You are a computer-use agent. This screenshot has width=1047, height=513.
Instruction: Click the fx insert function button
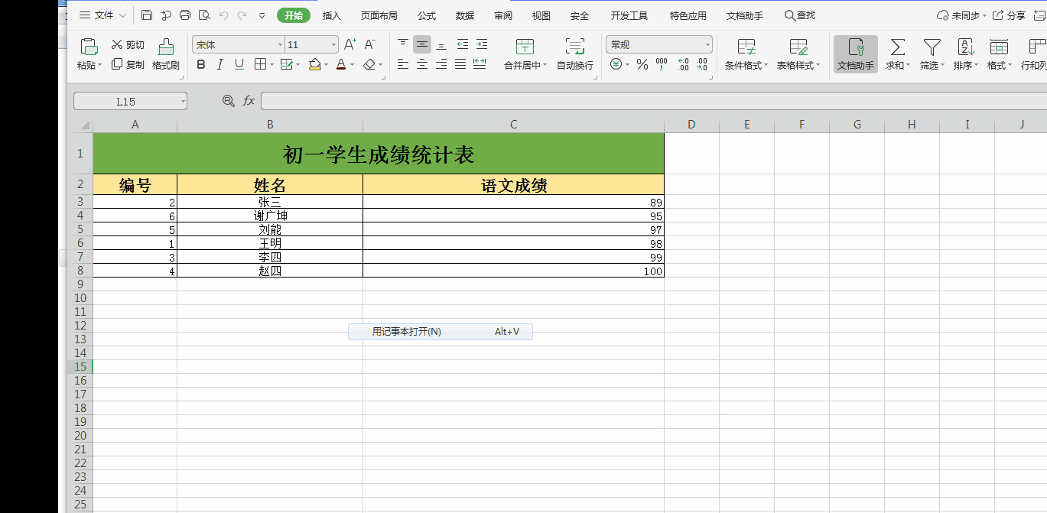pos(249,101)
